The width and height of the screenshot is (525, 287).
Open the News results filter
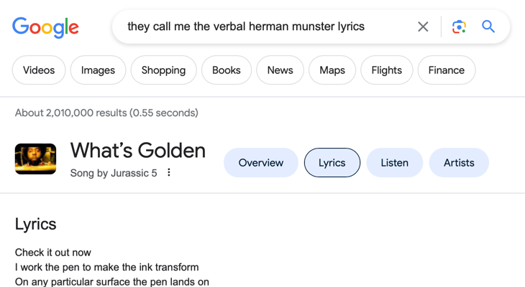tap(280, 70)
